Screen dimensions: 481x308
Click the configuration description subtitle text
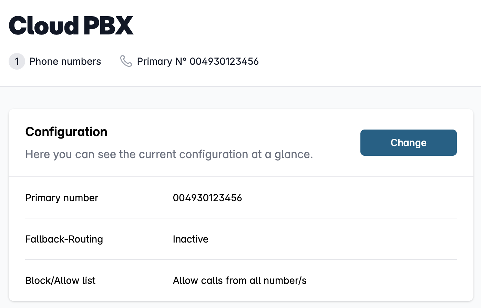point(169,154)
